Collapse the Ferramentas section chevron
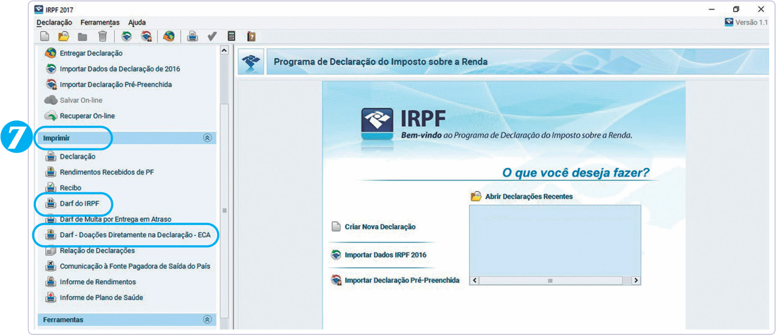Screen dimensions: 776x335 [x=207, y=320]
